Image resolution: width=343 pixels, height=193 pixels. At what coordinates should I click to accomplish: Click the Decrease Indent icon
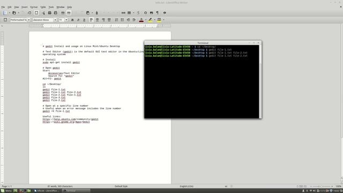click(x=128, y=20)
